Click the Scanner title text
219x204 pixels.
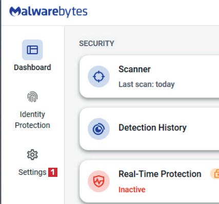click(x=134, y=69)
